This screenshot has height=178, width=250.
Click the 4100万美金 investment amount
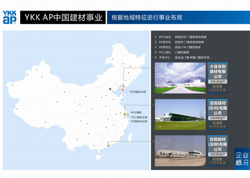(x=217, y=163)
